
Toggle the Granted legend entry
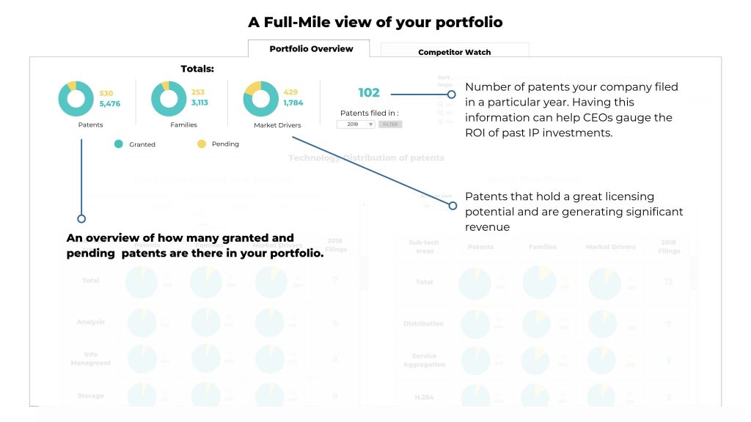point(117,144)
